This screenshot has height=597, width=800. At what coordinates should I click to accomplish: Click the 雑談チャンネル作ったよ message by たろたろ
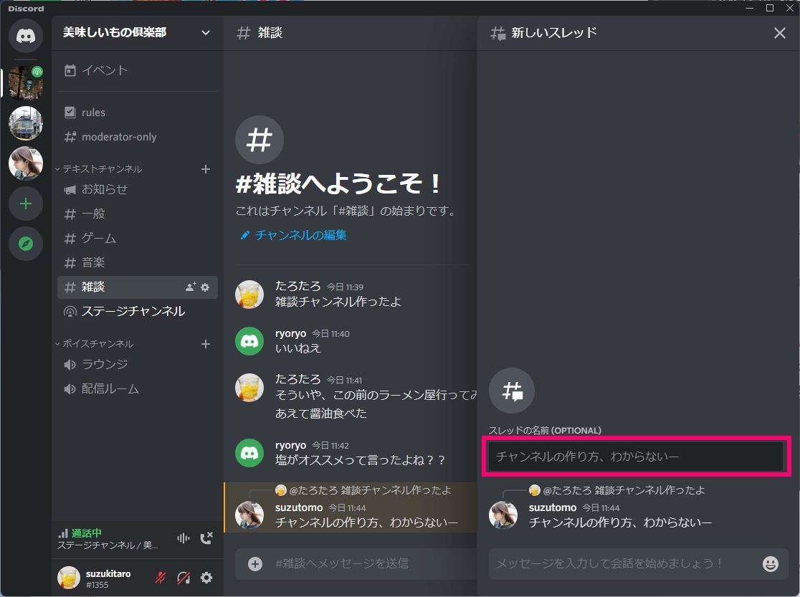[x=338, y=302]
